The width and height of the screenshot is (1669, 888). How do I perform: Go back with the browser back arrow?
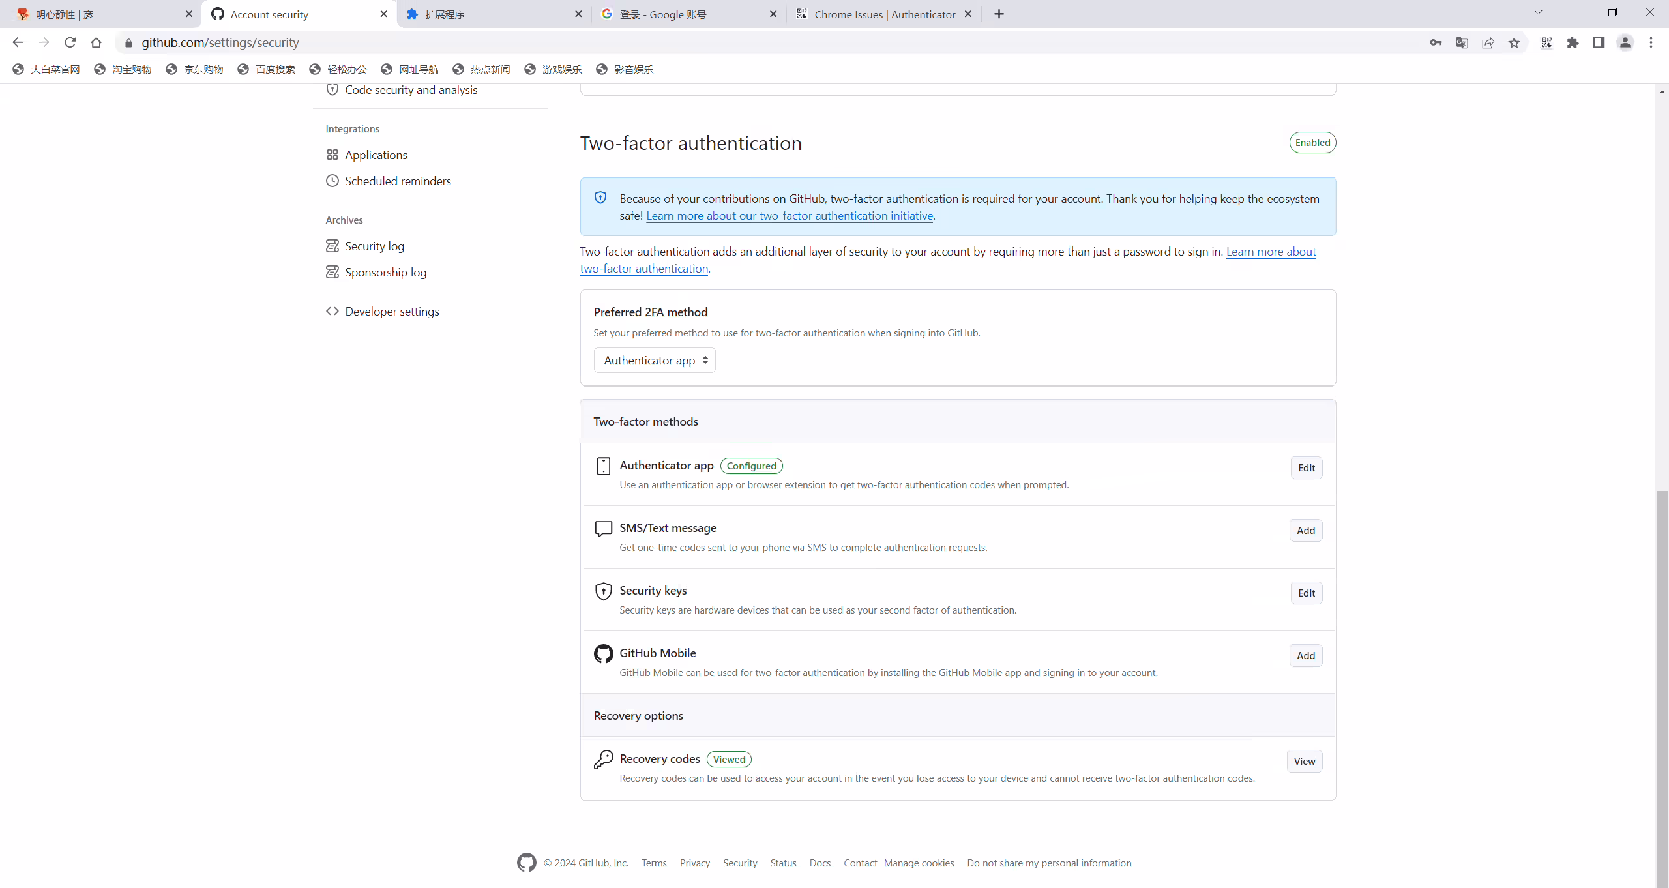pyautogui.click(x=18, y=42)
